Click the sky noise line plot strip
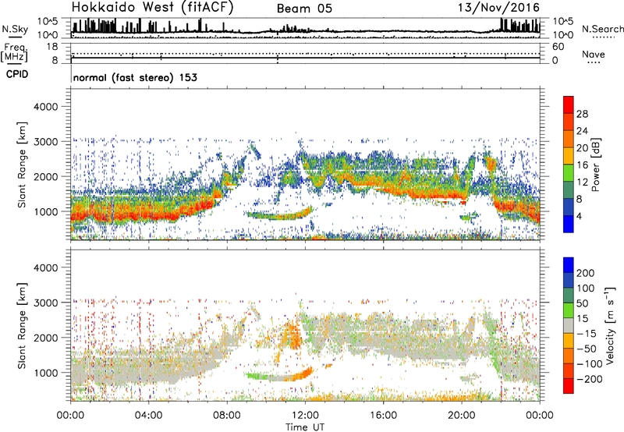Screen dimensions: 624x432 [306, 28]
